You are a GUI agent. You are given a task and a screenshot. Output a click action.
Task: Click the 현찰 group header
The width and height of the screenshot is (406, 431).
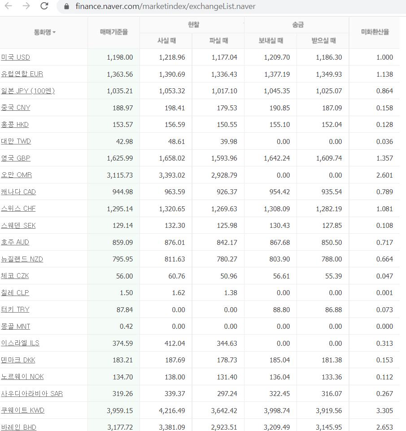(193, 25)
